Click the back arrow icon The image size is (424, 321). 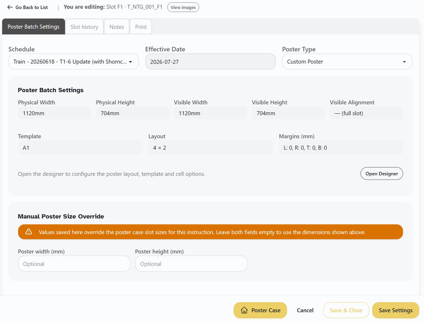click(10, 7)
